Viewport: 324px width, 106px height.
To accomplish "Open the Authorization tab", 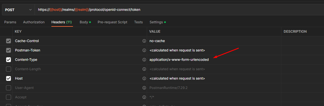I will 34,22.
